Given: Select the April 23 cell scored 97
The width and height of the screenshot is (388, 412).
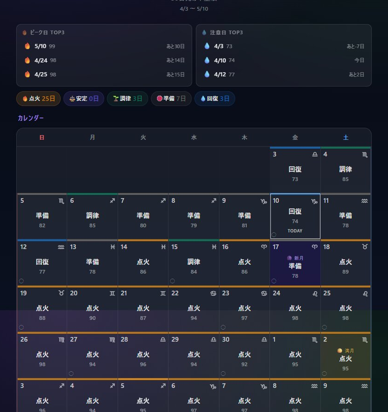Looking at the screenshot, I should point(244,309).
